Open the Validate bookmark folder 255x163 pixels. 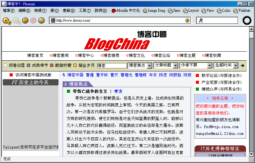click(x=242, y=11)
